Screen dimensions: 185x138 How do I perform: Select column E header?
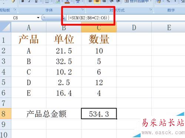168,27
